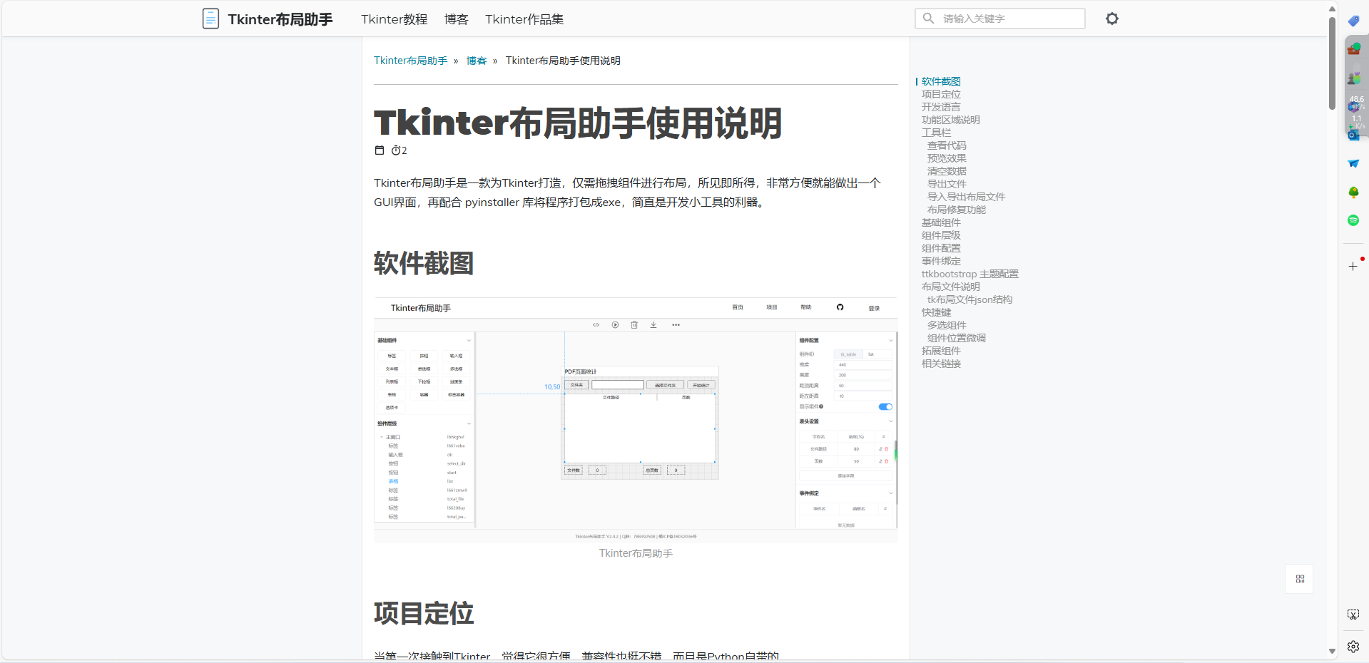This screenshot has width=1369, height=663.
Task: Click the reading-time clock icon
Action: [x=395, y=150]
